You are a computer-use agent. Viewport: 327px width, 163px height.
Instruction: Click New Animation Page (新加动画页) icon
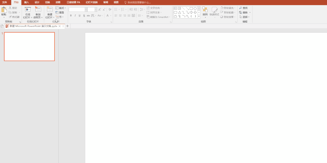click(38, 9)
